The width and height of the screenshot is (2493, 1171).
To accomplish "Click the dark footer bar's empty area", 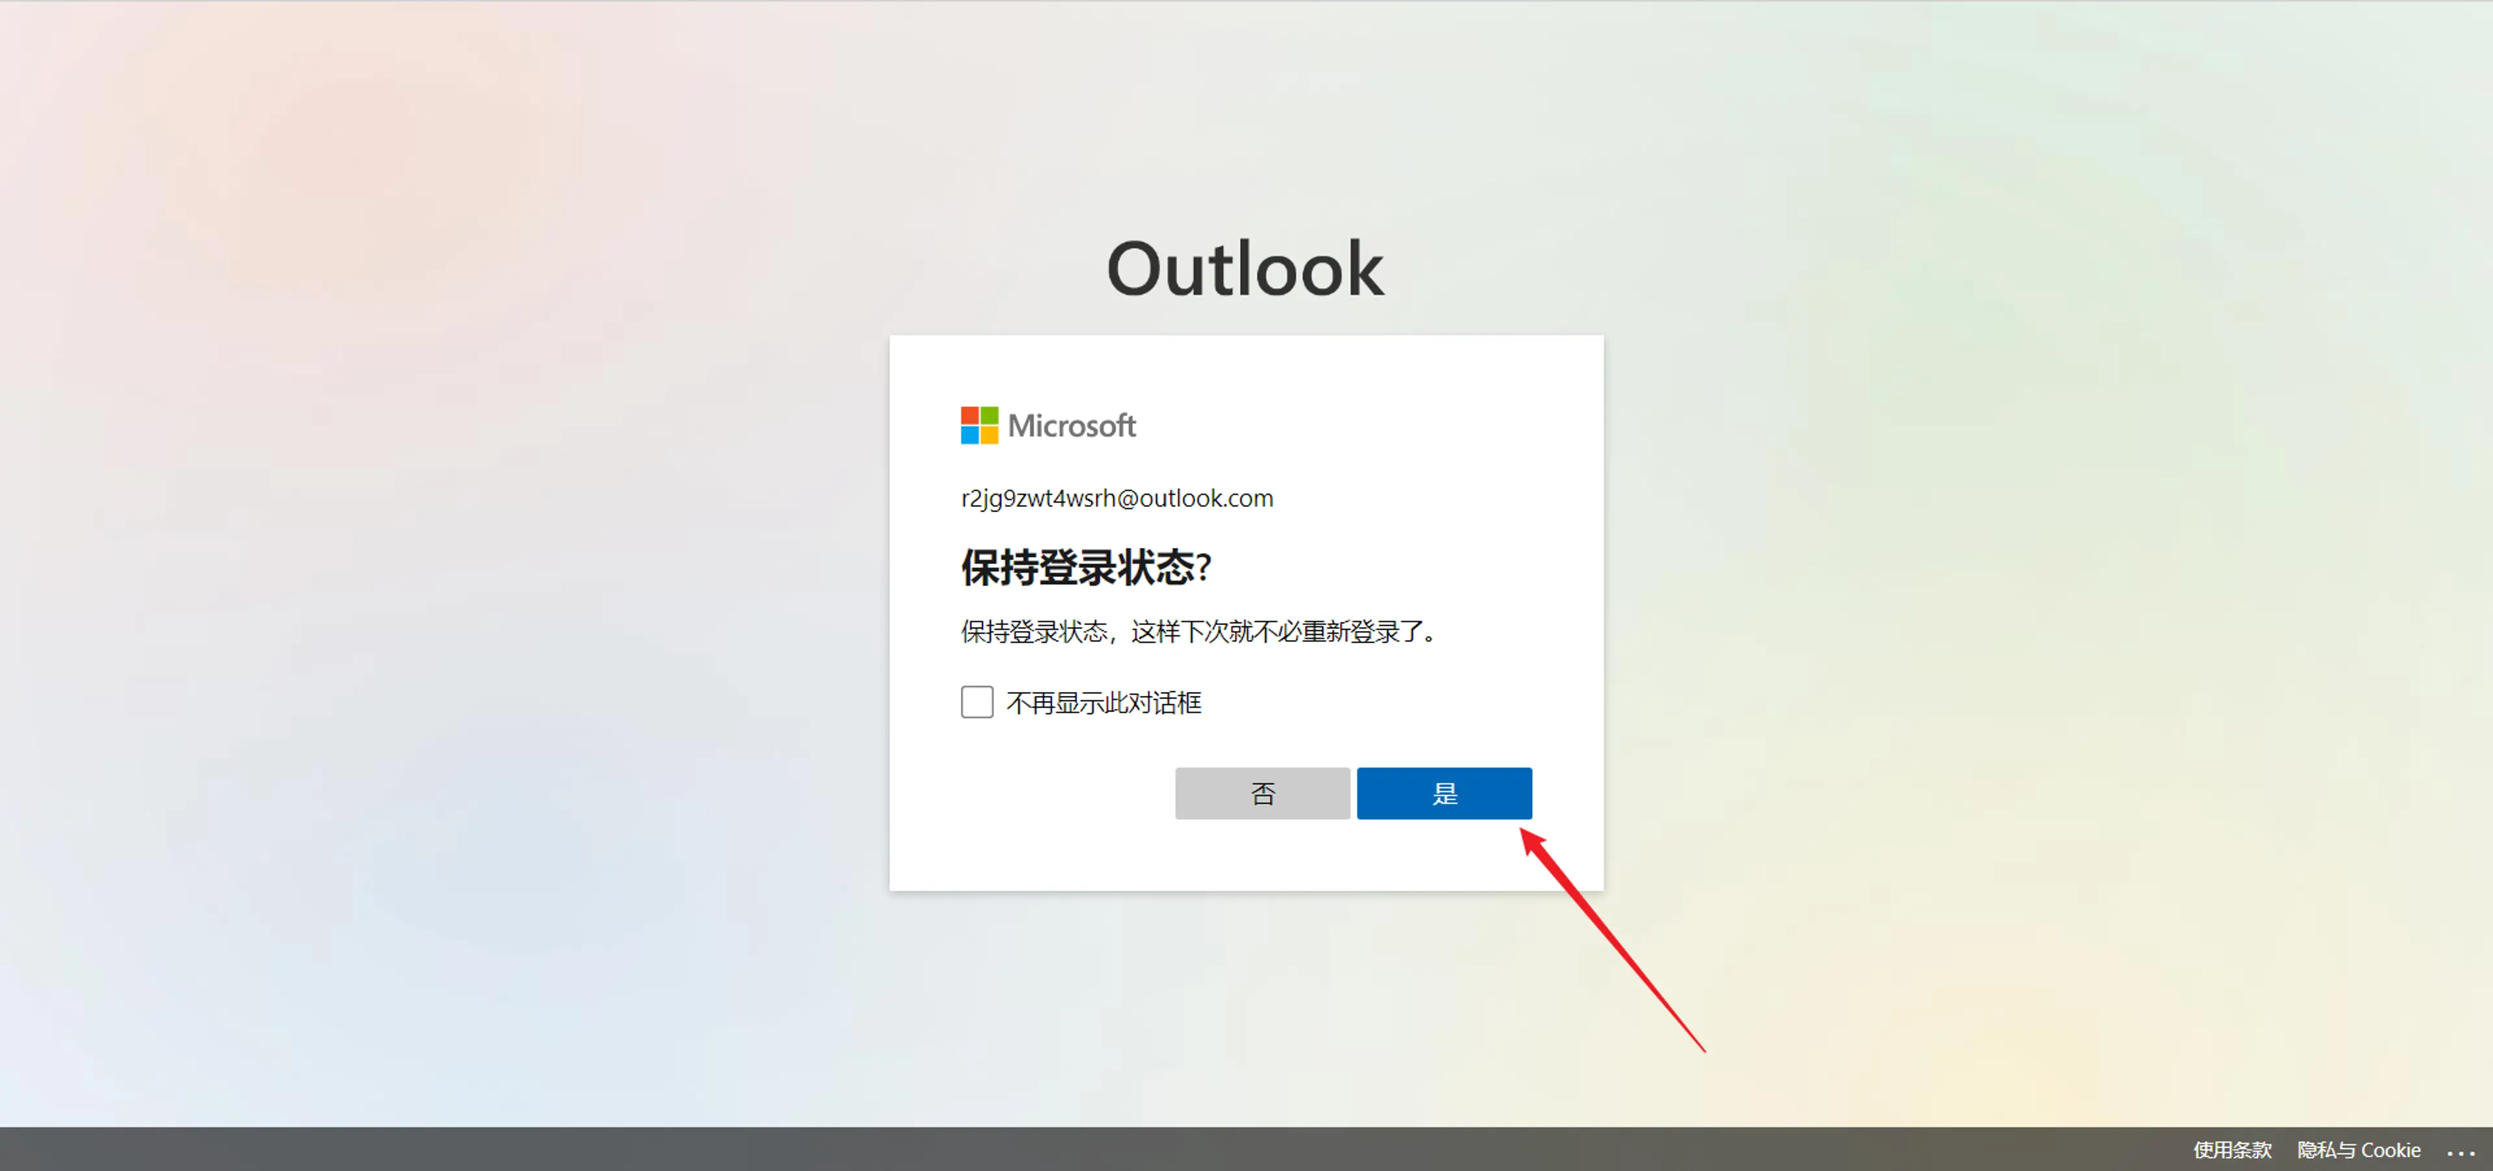I will (x=1065, y=1150).
